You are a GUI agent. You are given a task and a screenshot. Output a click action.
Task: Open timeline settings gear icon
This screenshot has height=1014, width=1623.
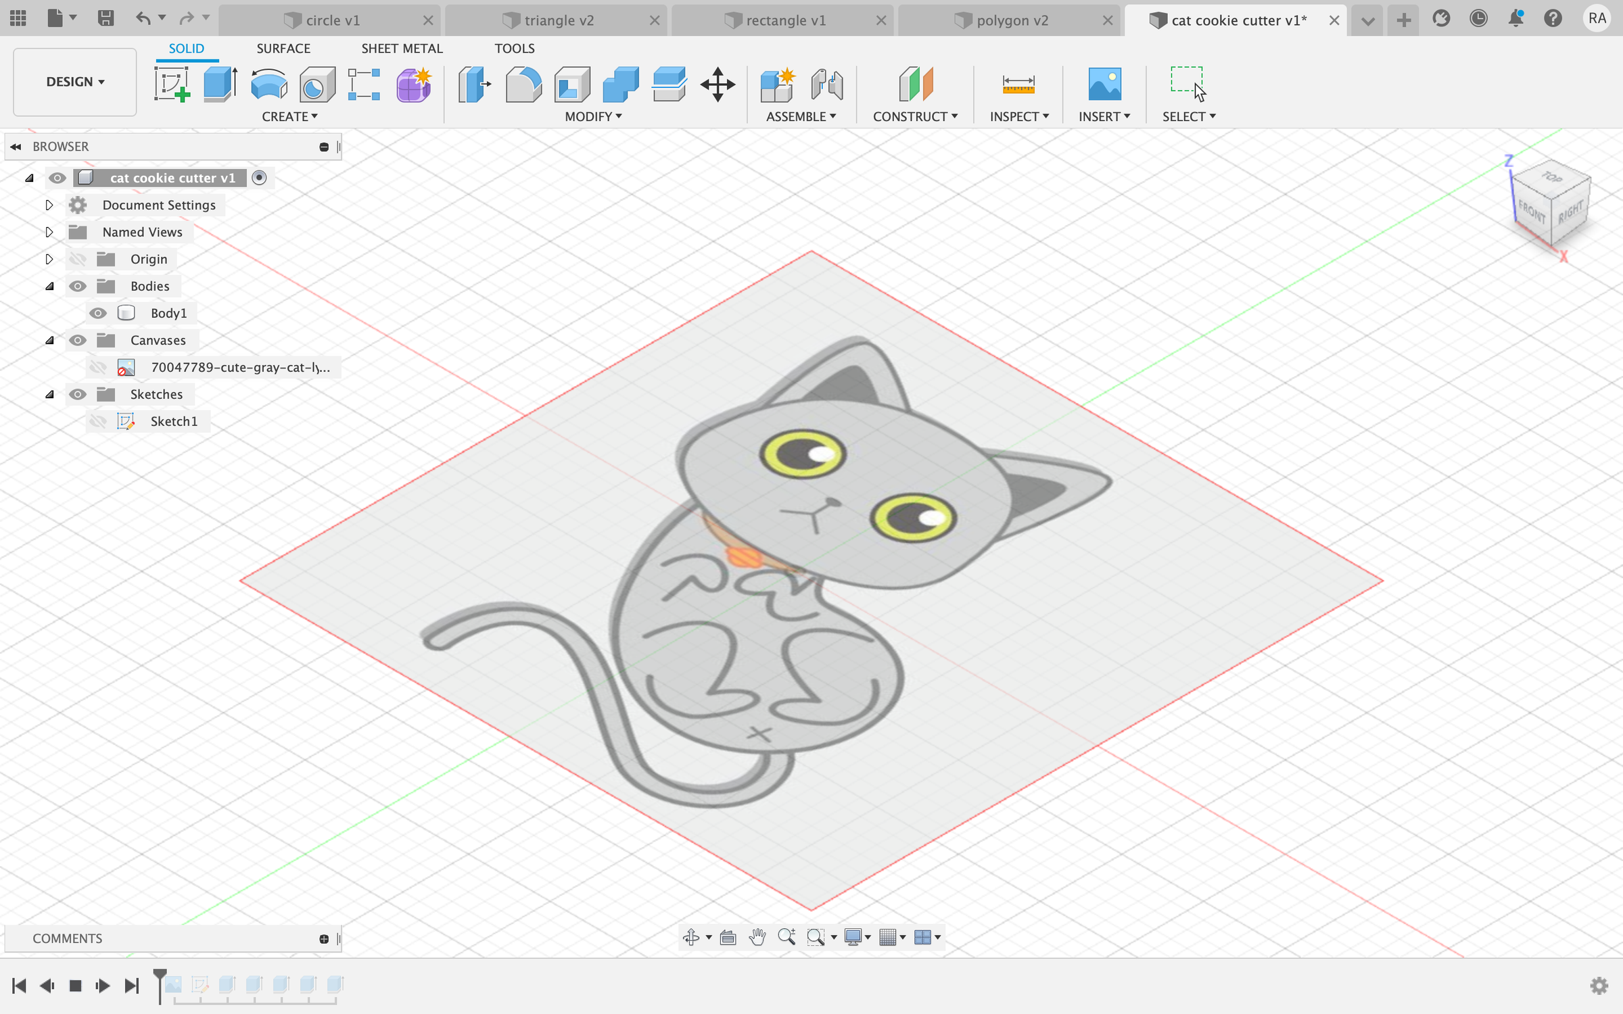pos(1599,986)
